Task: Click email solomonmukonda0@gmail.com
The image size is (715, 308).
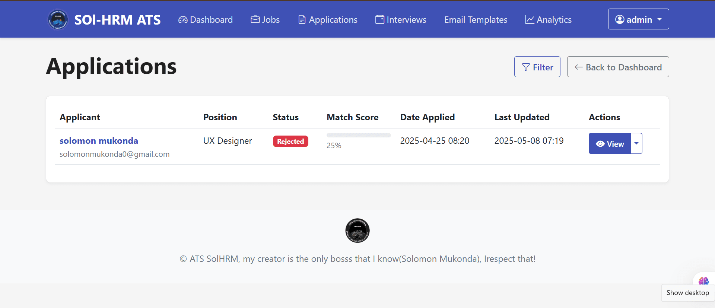Action: [x=114, y=154]
